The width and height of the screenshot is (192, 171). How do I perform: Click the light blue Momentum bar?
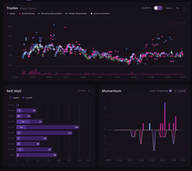[150, 126]
